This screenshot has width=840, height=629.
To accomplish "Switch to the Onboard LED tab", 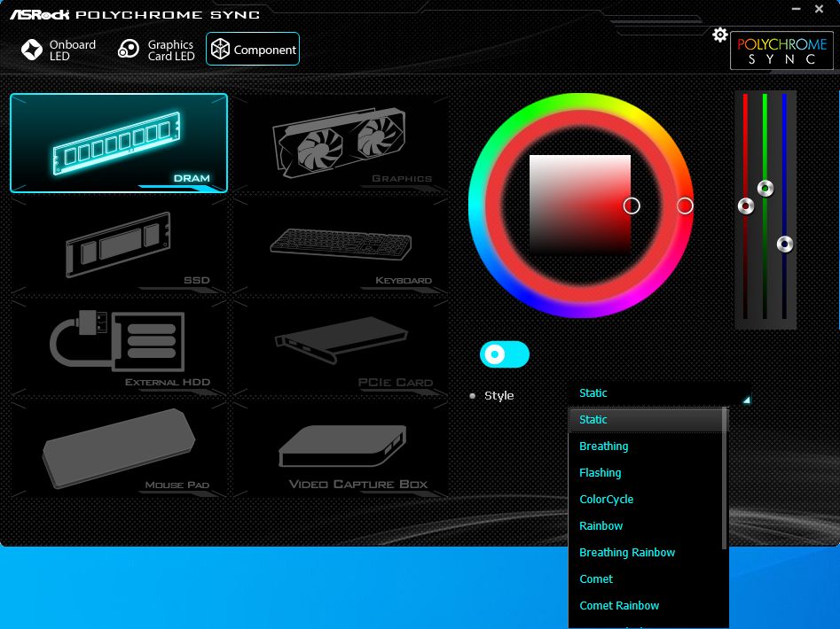I will coord(59,50).
